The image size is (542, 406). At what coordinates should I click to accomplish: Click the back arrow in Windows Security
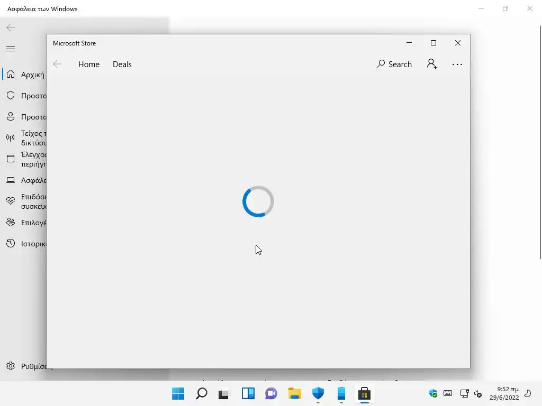11,27
